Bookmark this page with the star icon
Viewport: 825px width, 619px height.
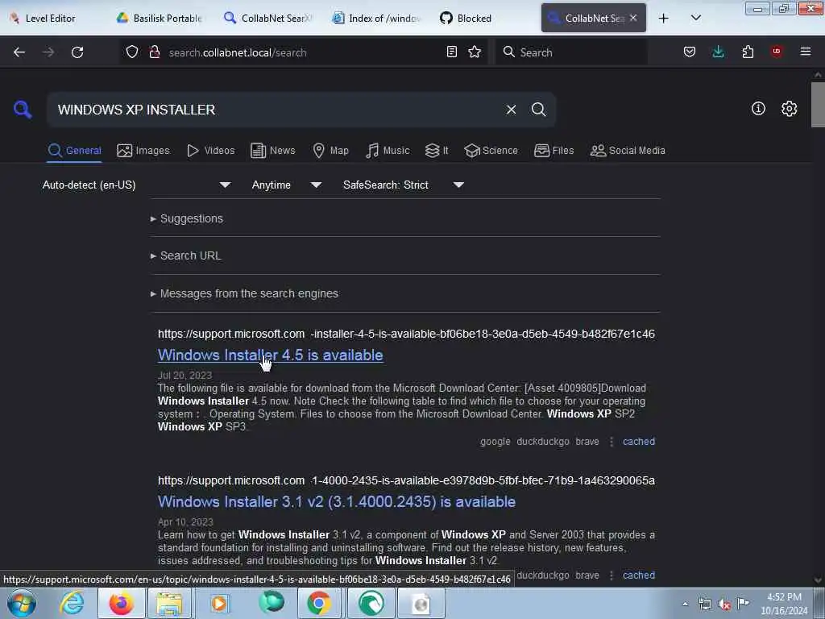(475, 52)
